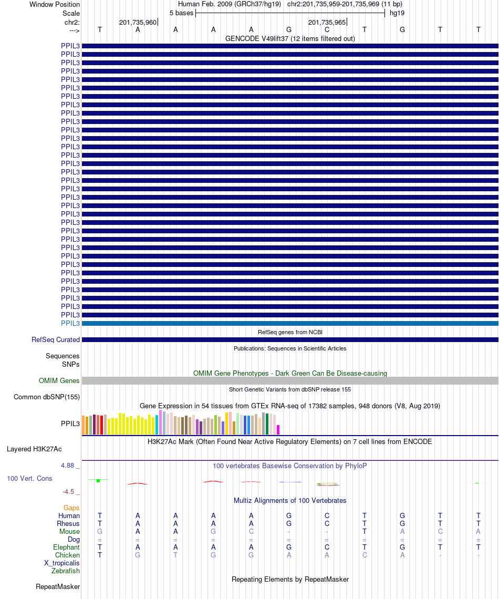Viewport: 499px width, 599px height.
Task: Select the light-blue PPIL3 transcript bar
Action: pyautogui.click(x=290, y=324)
